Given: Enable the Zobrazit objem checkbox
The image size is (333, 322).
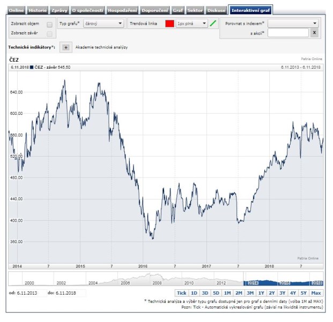Looking at the screenshot, I should click(49, 24).
